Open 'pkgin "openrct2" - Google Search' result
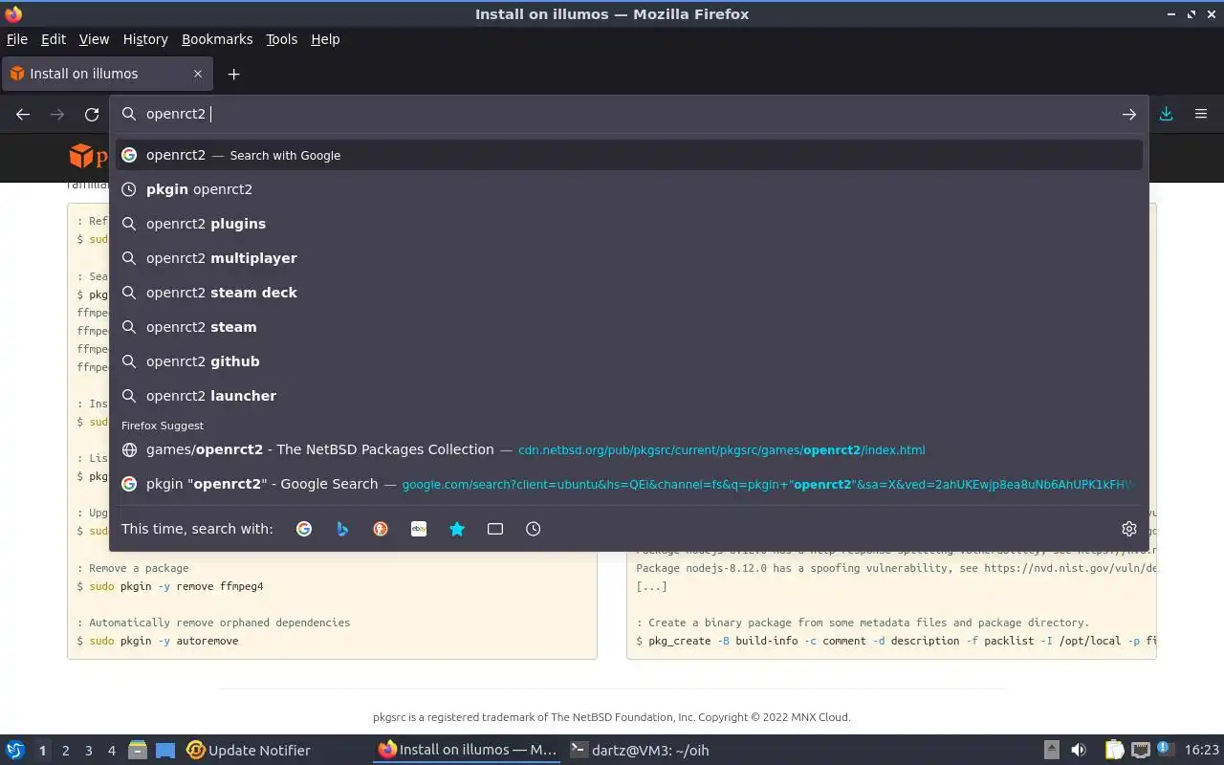 pyautogui.click(x=629, y=484)
